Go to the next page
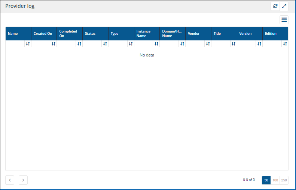The height and width of the screenshot is (190, 296). pyautogui.click(x=23, y=180)
